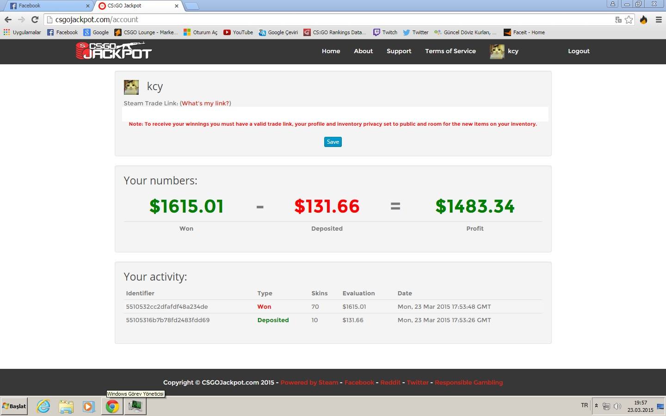
Task: Click the cat avatar in navbar
Action: [497, 51]
